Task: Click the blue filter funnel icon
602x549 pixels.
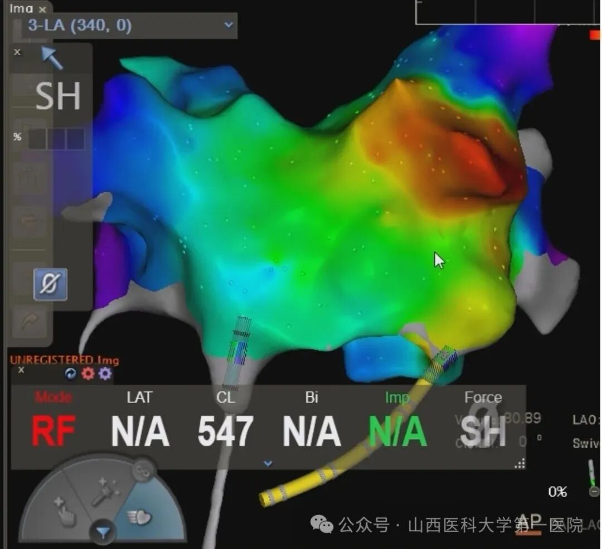Action: tap(103, 532)
